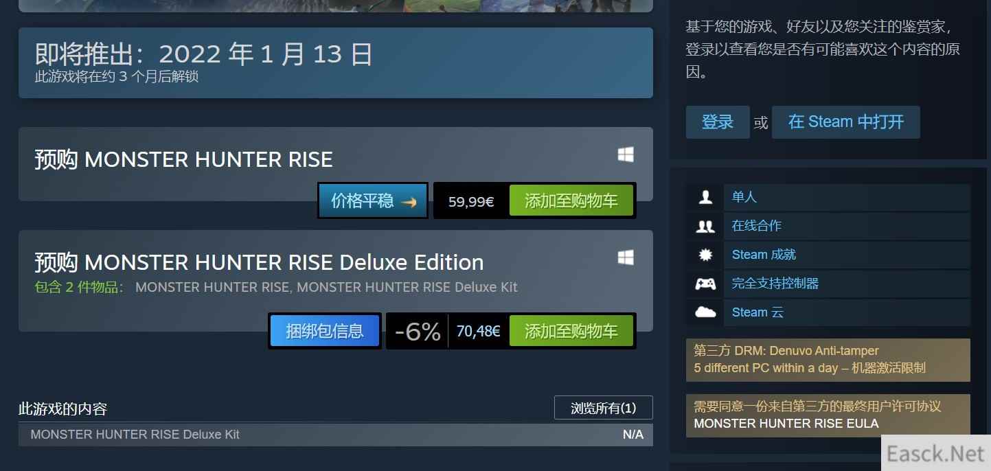991x471 pixels.
Task: Open the MONSTER HUNTER RISE Deluxe Kit row
Action: coord(336,435)
